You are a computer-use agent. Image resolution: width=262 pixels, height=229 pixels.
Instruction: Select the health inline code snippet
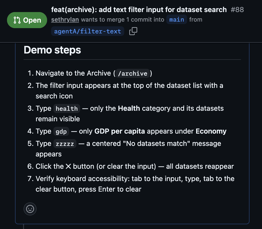click(66, 108)
